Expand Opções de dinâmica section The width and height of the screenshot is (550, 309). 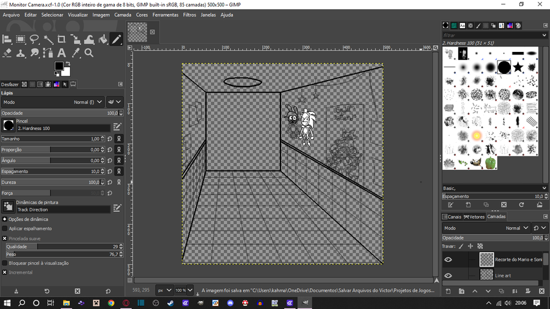(4, 219)
